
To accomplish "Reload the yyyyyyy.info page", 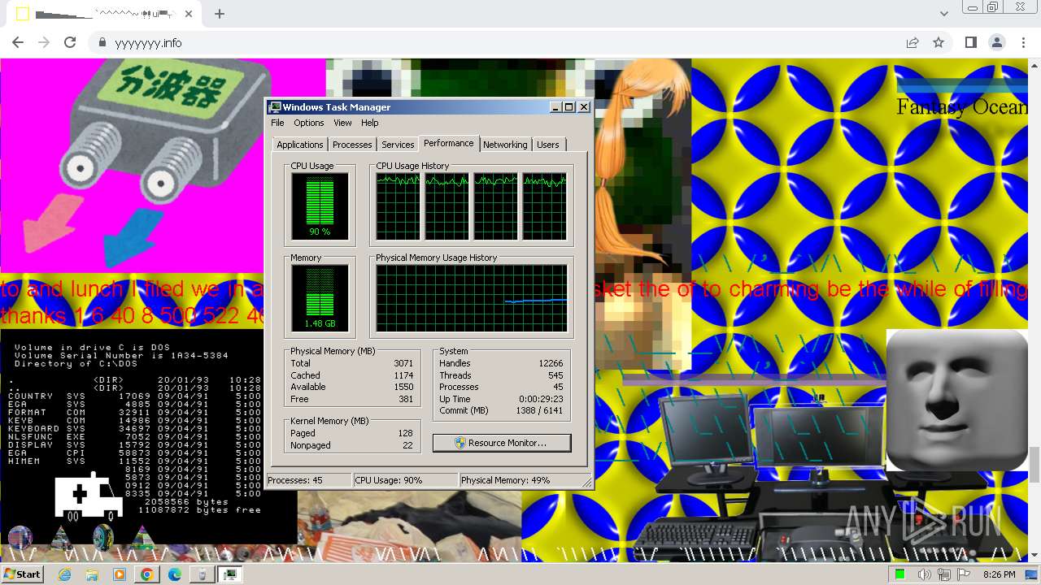I will pyautogui.click(x=70, y=42).
